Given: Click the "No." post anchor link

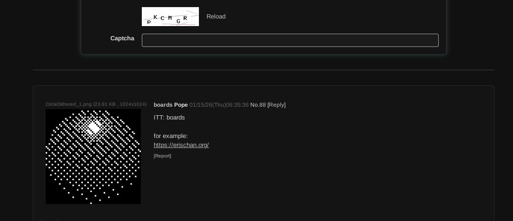Looking at the screenshot, I should click(x=254, y=105).
